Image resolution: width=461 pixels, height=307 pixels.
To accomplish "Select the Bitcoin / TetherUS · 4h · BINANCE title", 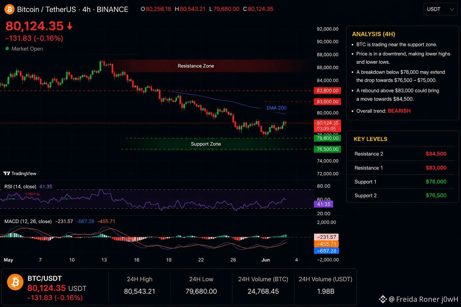I will pos(73,9).
